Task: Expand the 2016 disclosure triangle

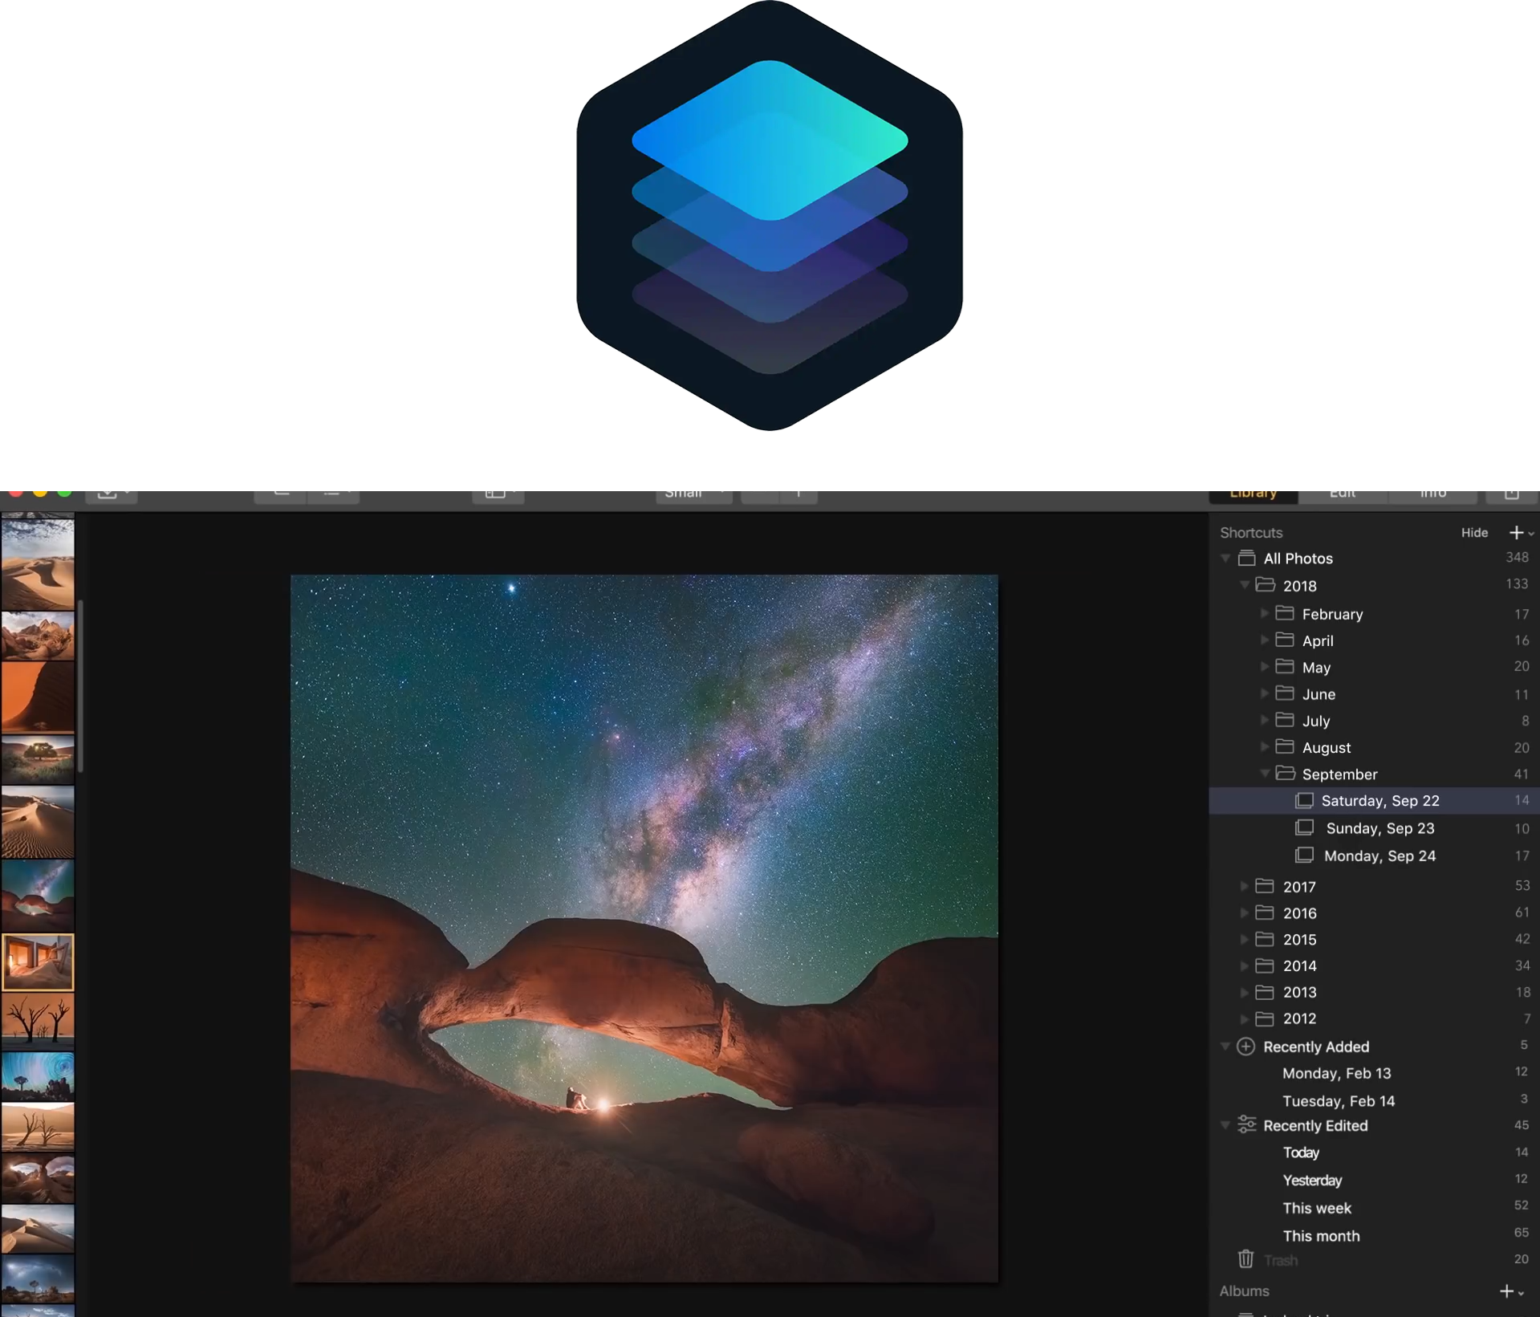Action: tap(1244, 913)
